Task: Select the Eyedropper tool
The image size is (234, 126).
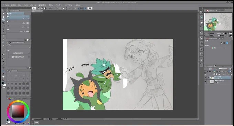Action: coord(3,32)
